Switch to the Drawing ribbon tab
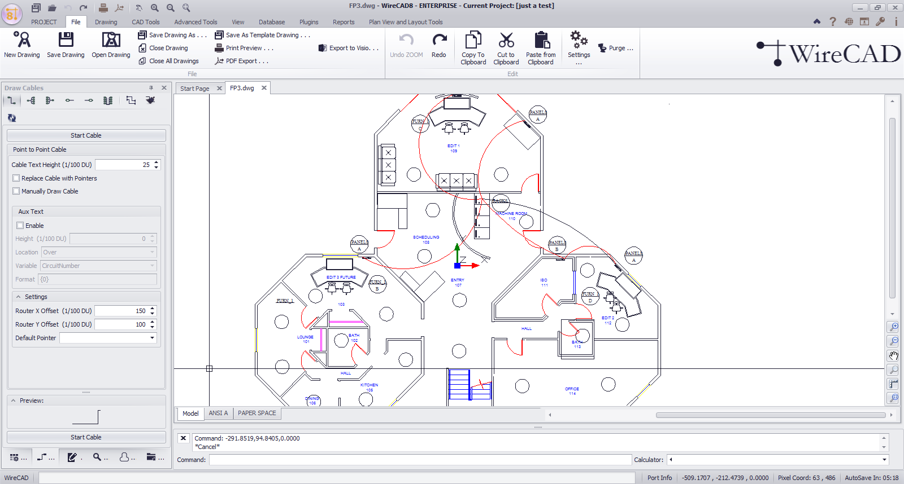The height and width of the screenshot is (484, 904). 106,22
